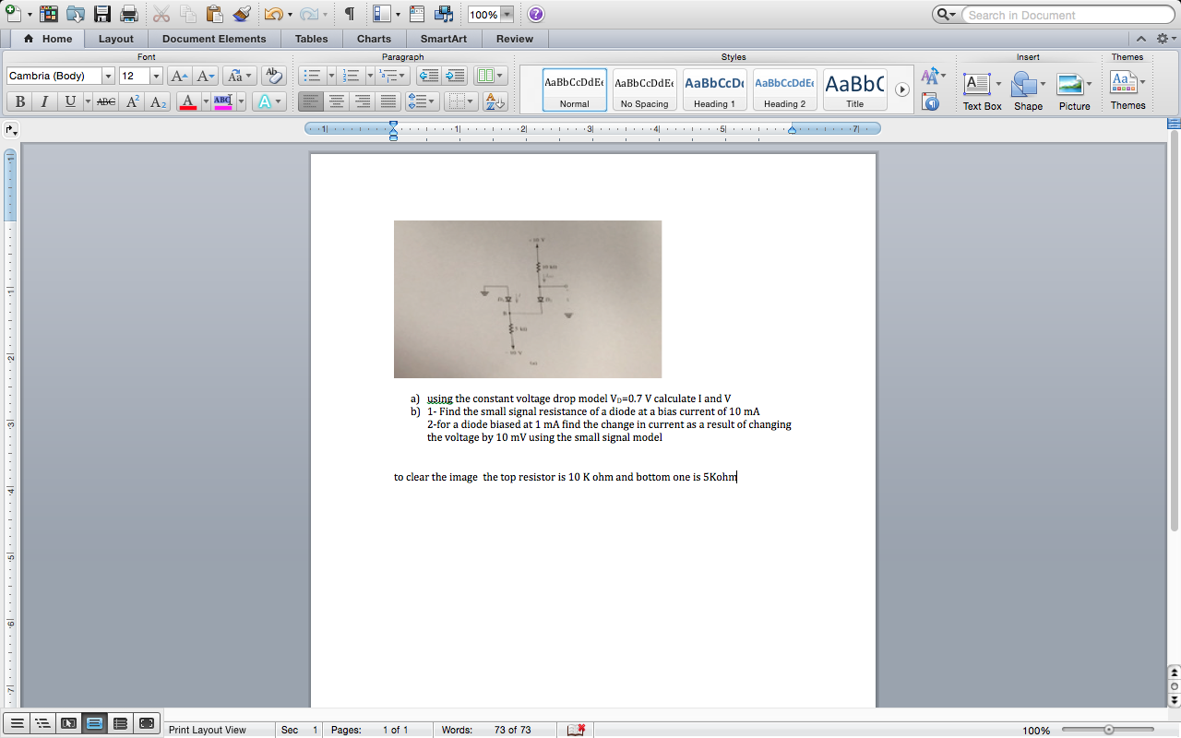Select the Print icon
This screenshot has height=738, width=1181.
129,14
